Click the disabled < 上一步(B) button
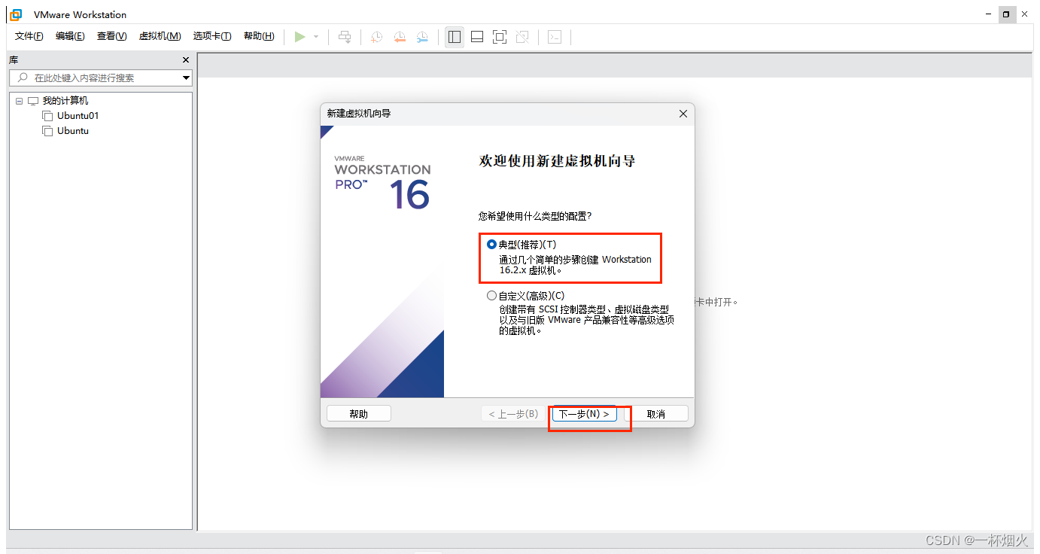This screenshot has width=1040, height=554. pyautogui.click(x=513, y=414)
